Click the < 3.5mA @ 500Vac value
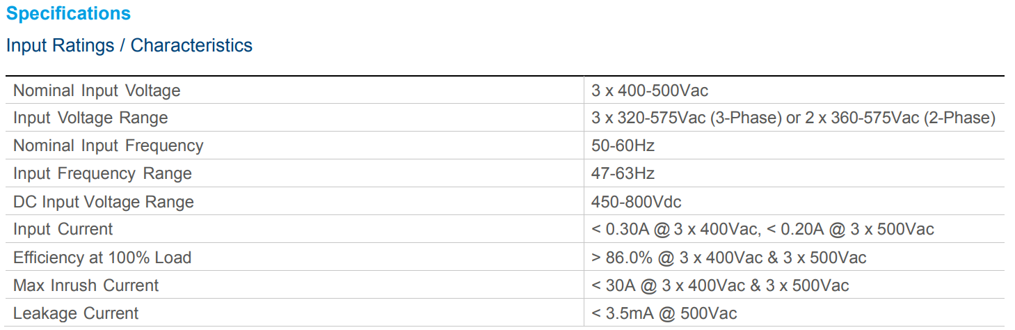The image size is (1015, 330). (664, 313)
